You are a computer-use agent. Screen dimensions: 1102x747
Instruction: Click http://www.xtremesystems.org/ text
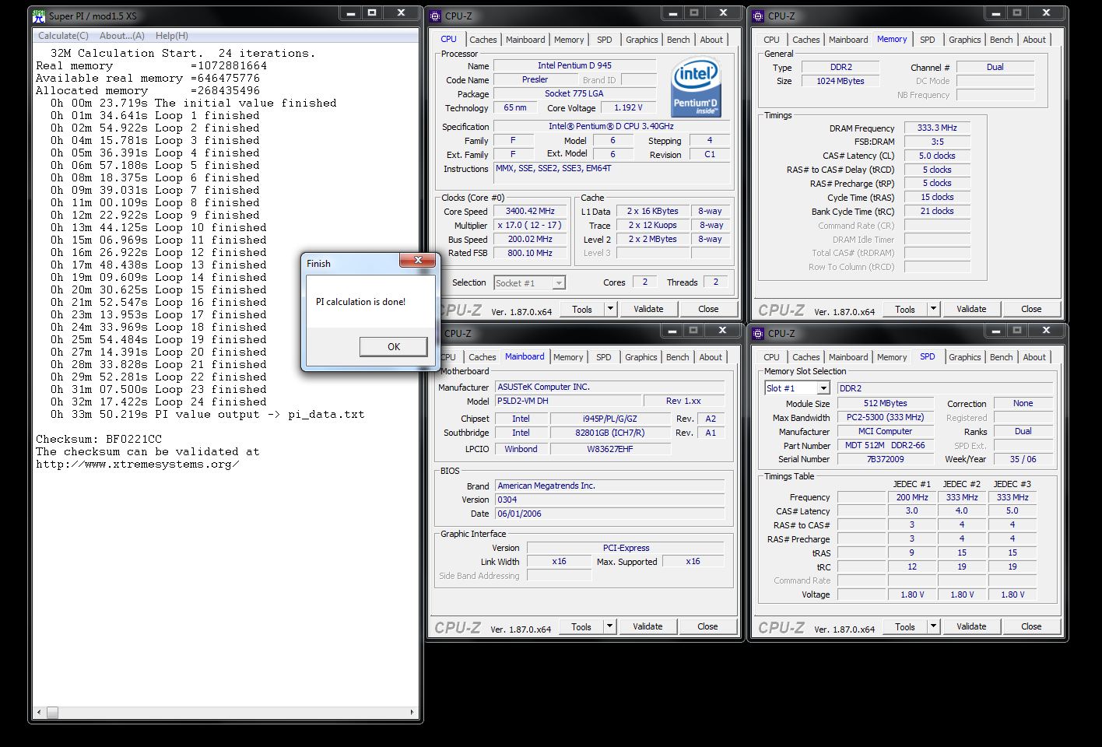click(137, 464)
